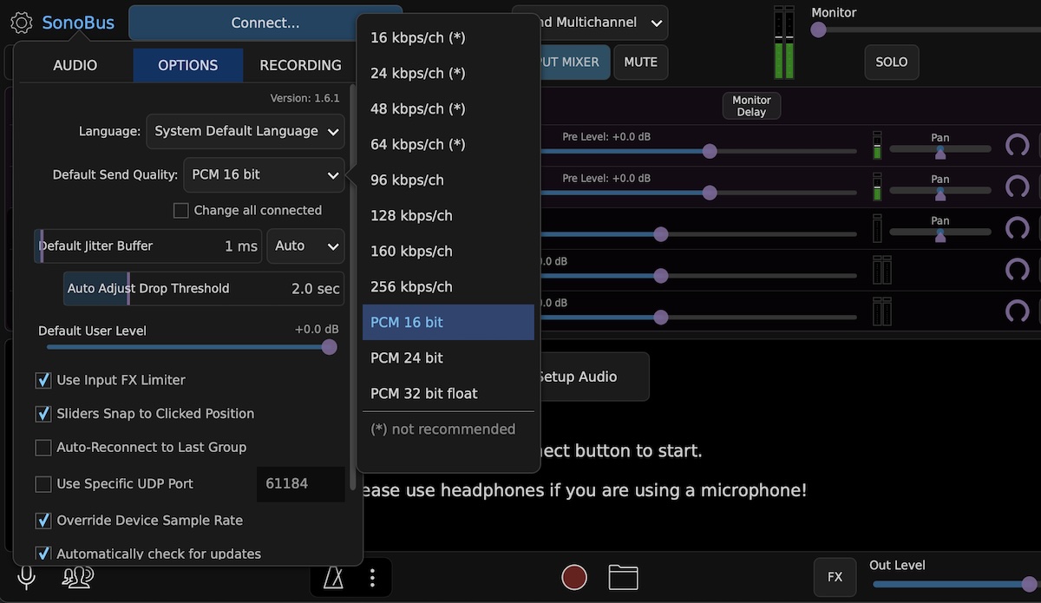Screen dimensions: 1041x603
Task: Select PCM 24 bit quality
Action: 407,357
